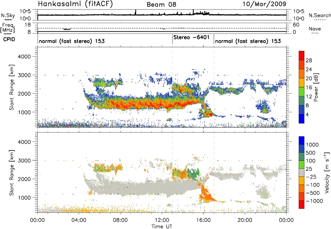Click the sky noise trace panel
331x229 pixels.
[x=162, y=15]
